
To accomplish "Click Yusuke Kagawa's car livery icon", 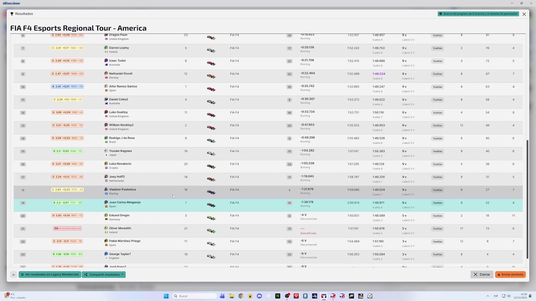I will click(211, 154).
